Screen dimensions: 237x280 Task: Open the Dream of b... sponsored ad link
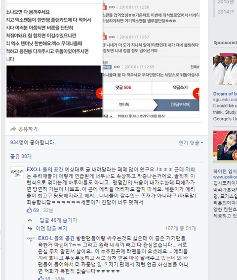225,94
